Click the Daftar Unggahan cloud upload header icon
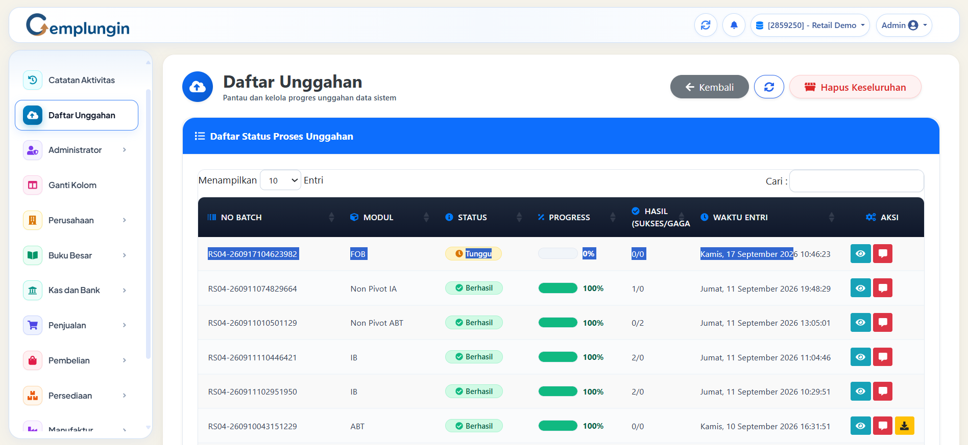This screenshot has width=968, height=445. pyautogui.click(x=198, y=87)
